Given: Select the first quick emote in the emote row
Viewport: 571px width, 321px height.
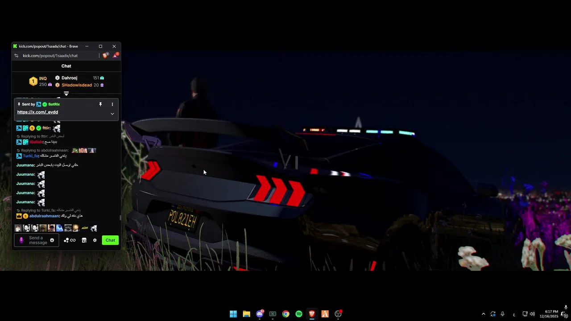Looking at the screenshot, I should tap(18, 228).
